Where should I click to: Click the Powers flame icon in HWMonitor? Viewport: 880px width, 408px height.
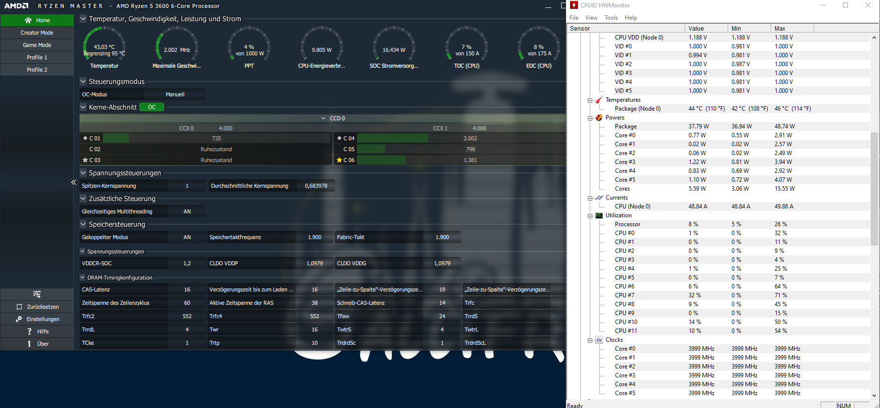599,118
